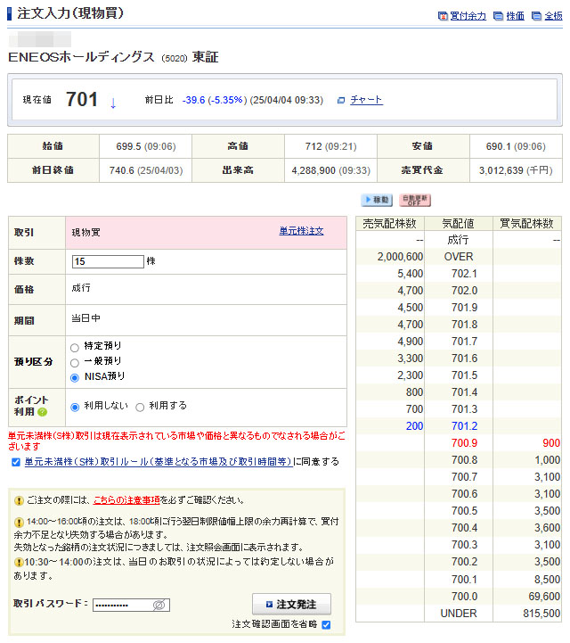The width and height of the screenshot is (570, 643).
Task: Open the こちらの注意事項 notice link
Action: (126, 500)
